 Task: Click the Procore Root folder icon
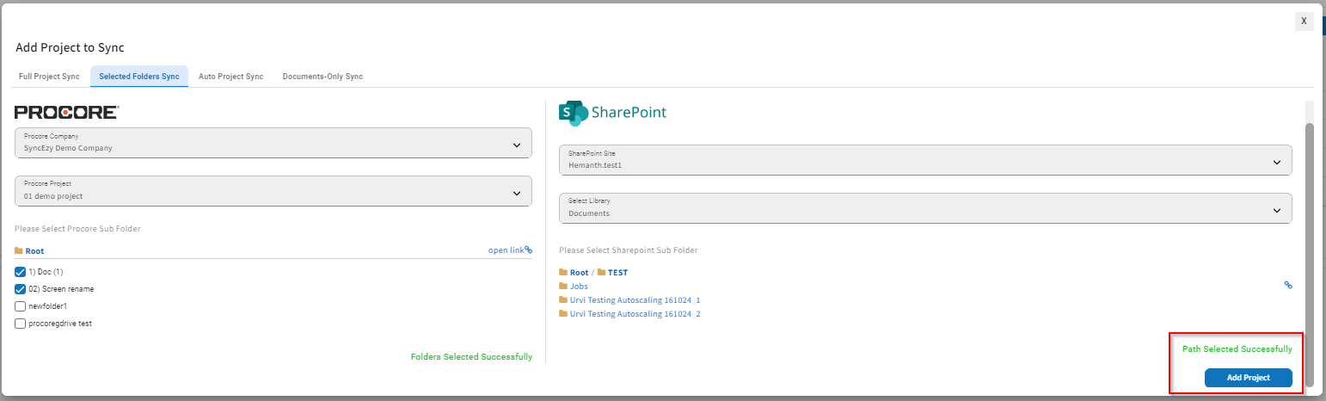19,250
